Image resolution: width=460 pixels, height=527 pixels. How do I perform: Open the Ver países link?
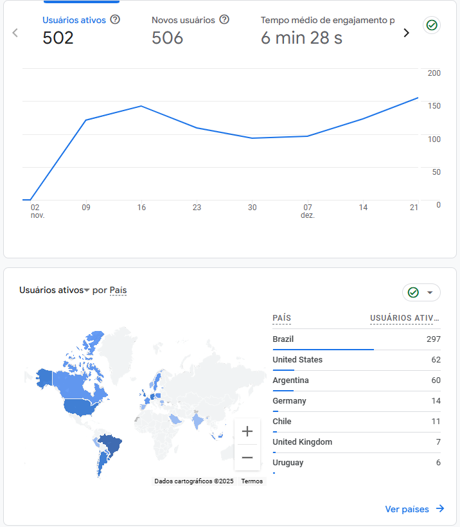(x=407, y=509)
